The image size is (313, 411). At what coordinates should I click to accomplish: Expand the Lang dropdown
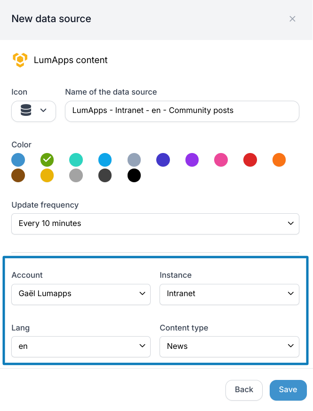[x=81, y=347]
